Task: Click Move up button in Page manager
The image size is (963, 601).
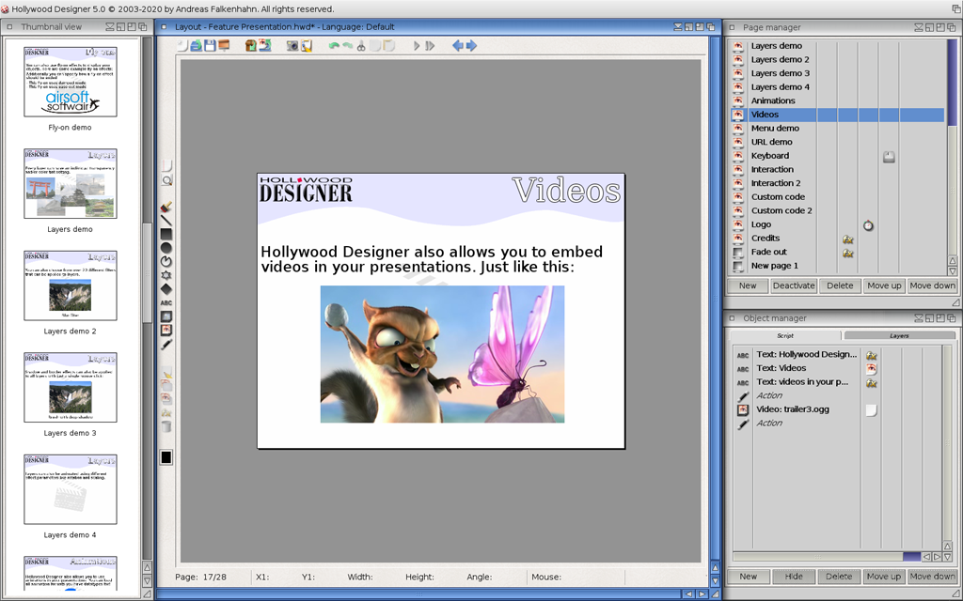Action: (884, 285)
